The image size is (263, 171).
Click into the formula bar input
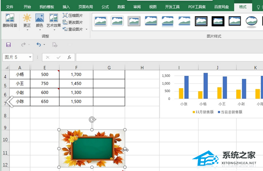pyautogui.click(x=169, y=57)
